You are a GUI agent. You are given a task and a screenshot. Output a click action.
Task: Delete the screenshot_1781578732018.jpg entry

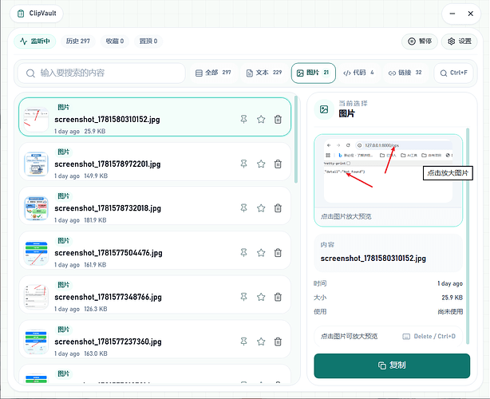coord(278,208)
